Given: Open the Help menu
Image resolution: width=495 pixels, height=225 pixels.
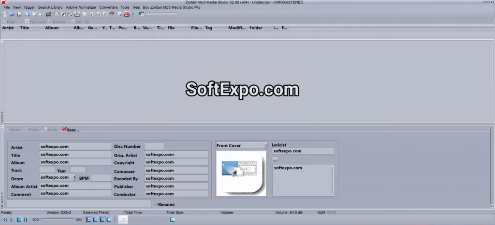Looking at the screenshot, I should pyautogui.click(x=136, y=7).
